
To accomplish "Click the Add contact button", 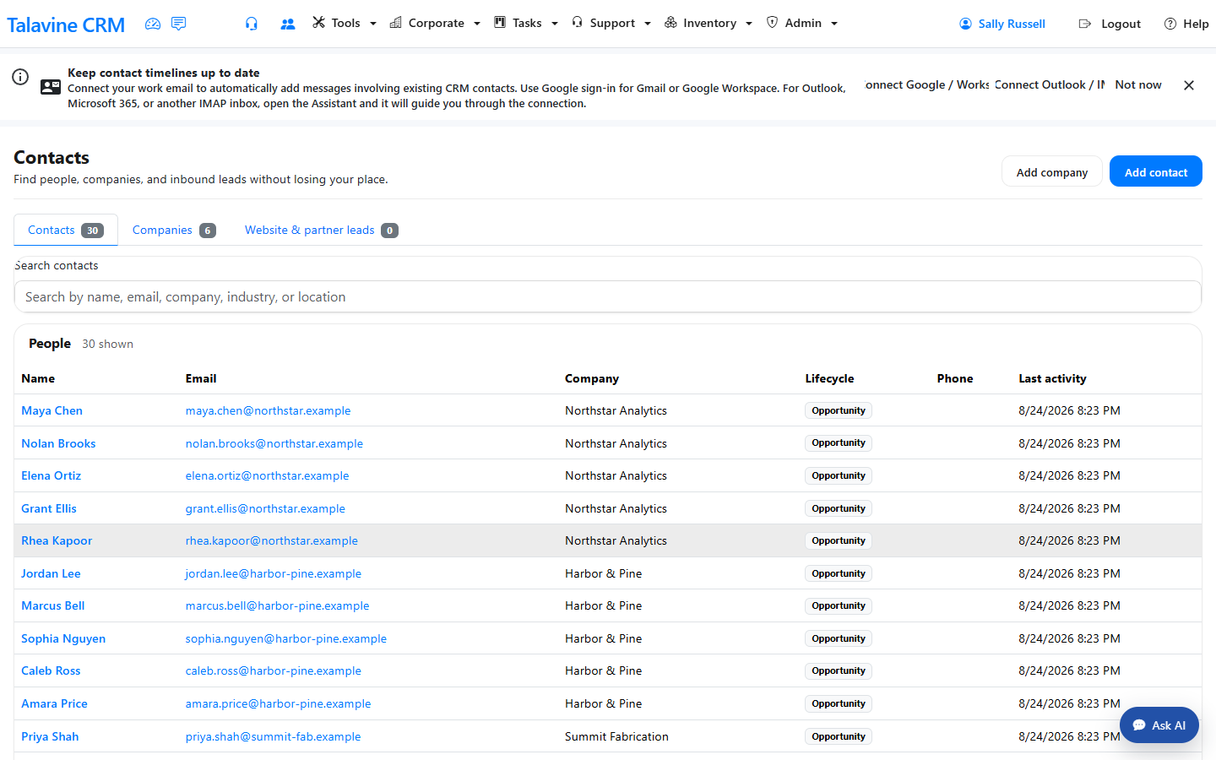I will pos(1156,171).
